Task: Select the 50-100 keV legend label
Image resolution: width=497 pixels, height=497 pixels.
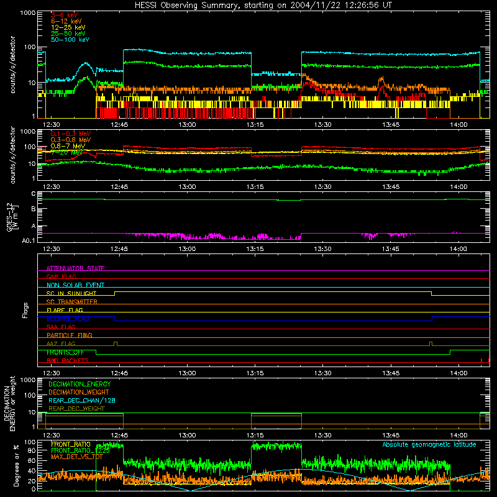Action: [x=70, y=40]
